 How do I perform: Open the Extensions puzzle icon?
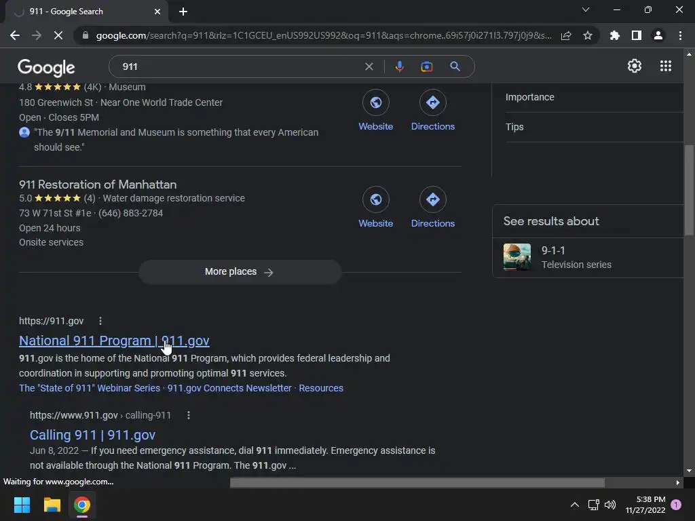615,35
